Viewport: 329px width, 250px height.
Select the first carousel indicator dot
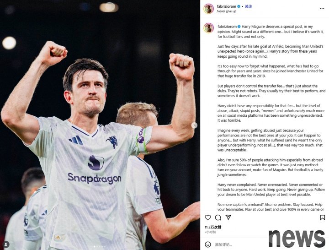coord(94,246)
